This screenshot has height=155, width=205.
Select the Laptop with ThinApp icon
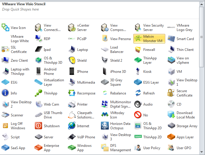[6, 71]
